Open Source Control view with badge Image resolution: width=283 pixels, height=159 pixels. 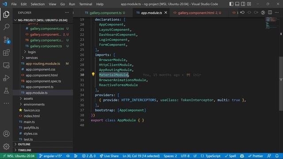7,40
